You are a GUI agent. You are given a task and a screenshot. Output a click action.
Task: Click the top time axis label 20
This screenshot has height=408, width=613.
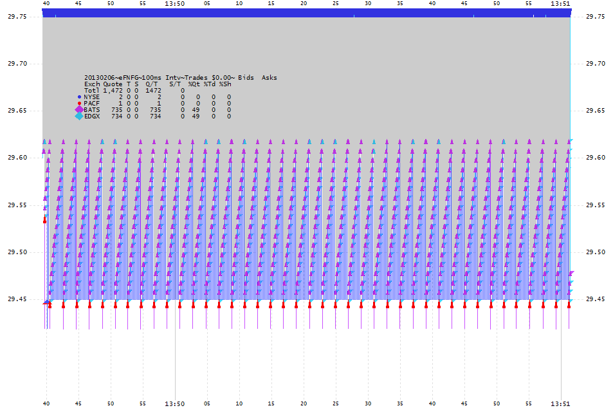(304, 3)
